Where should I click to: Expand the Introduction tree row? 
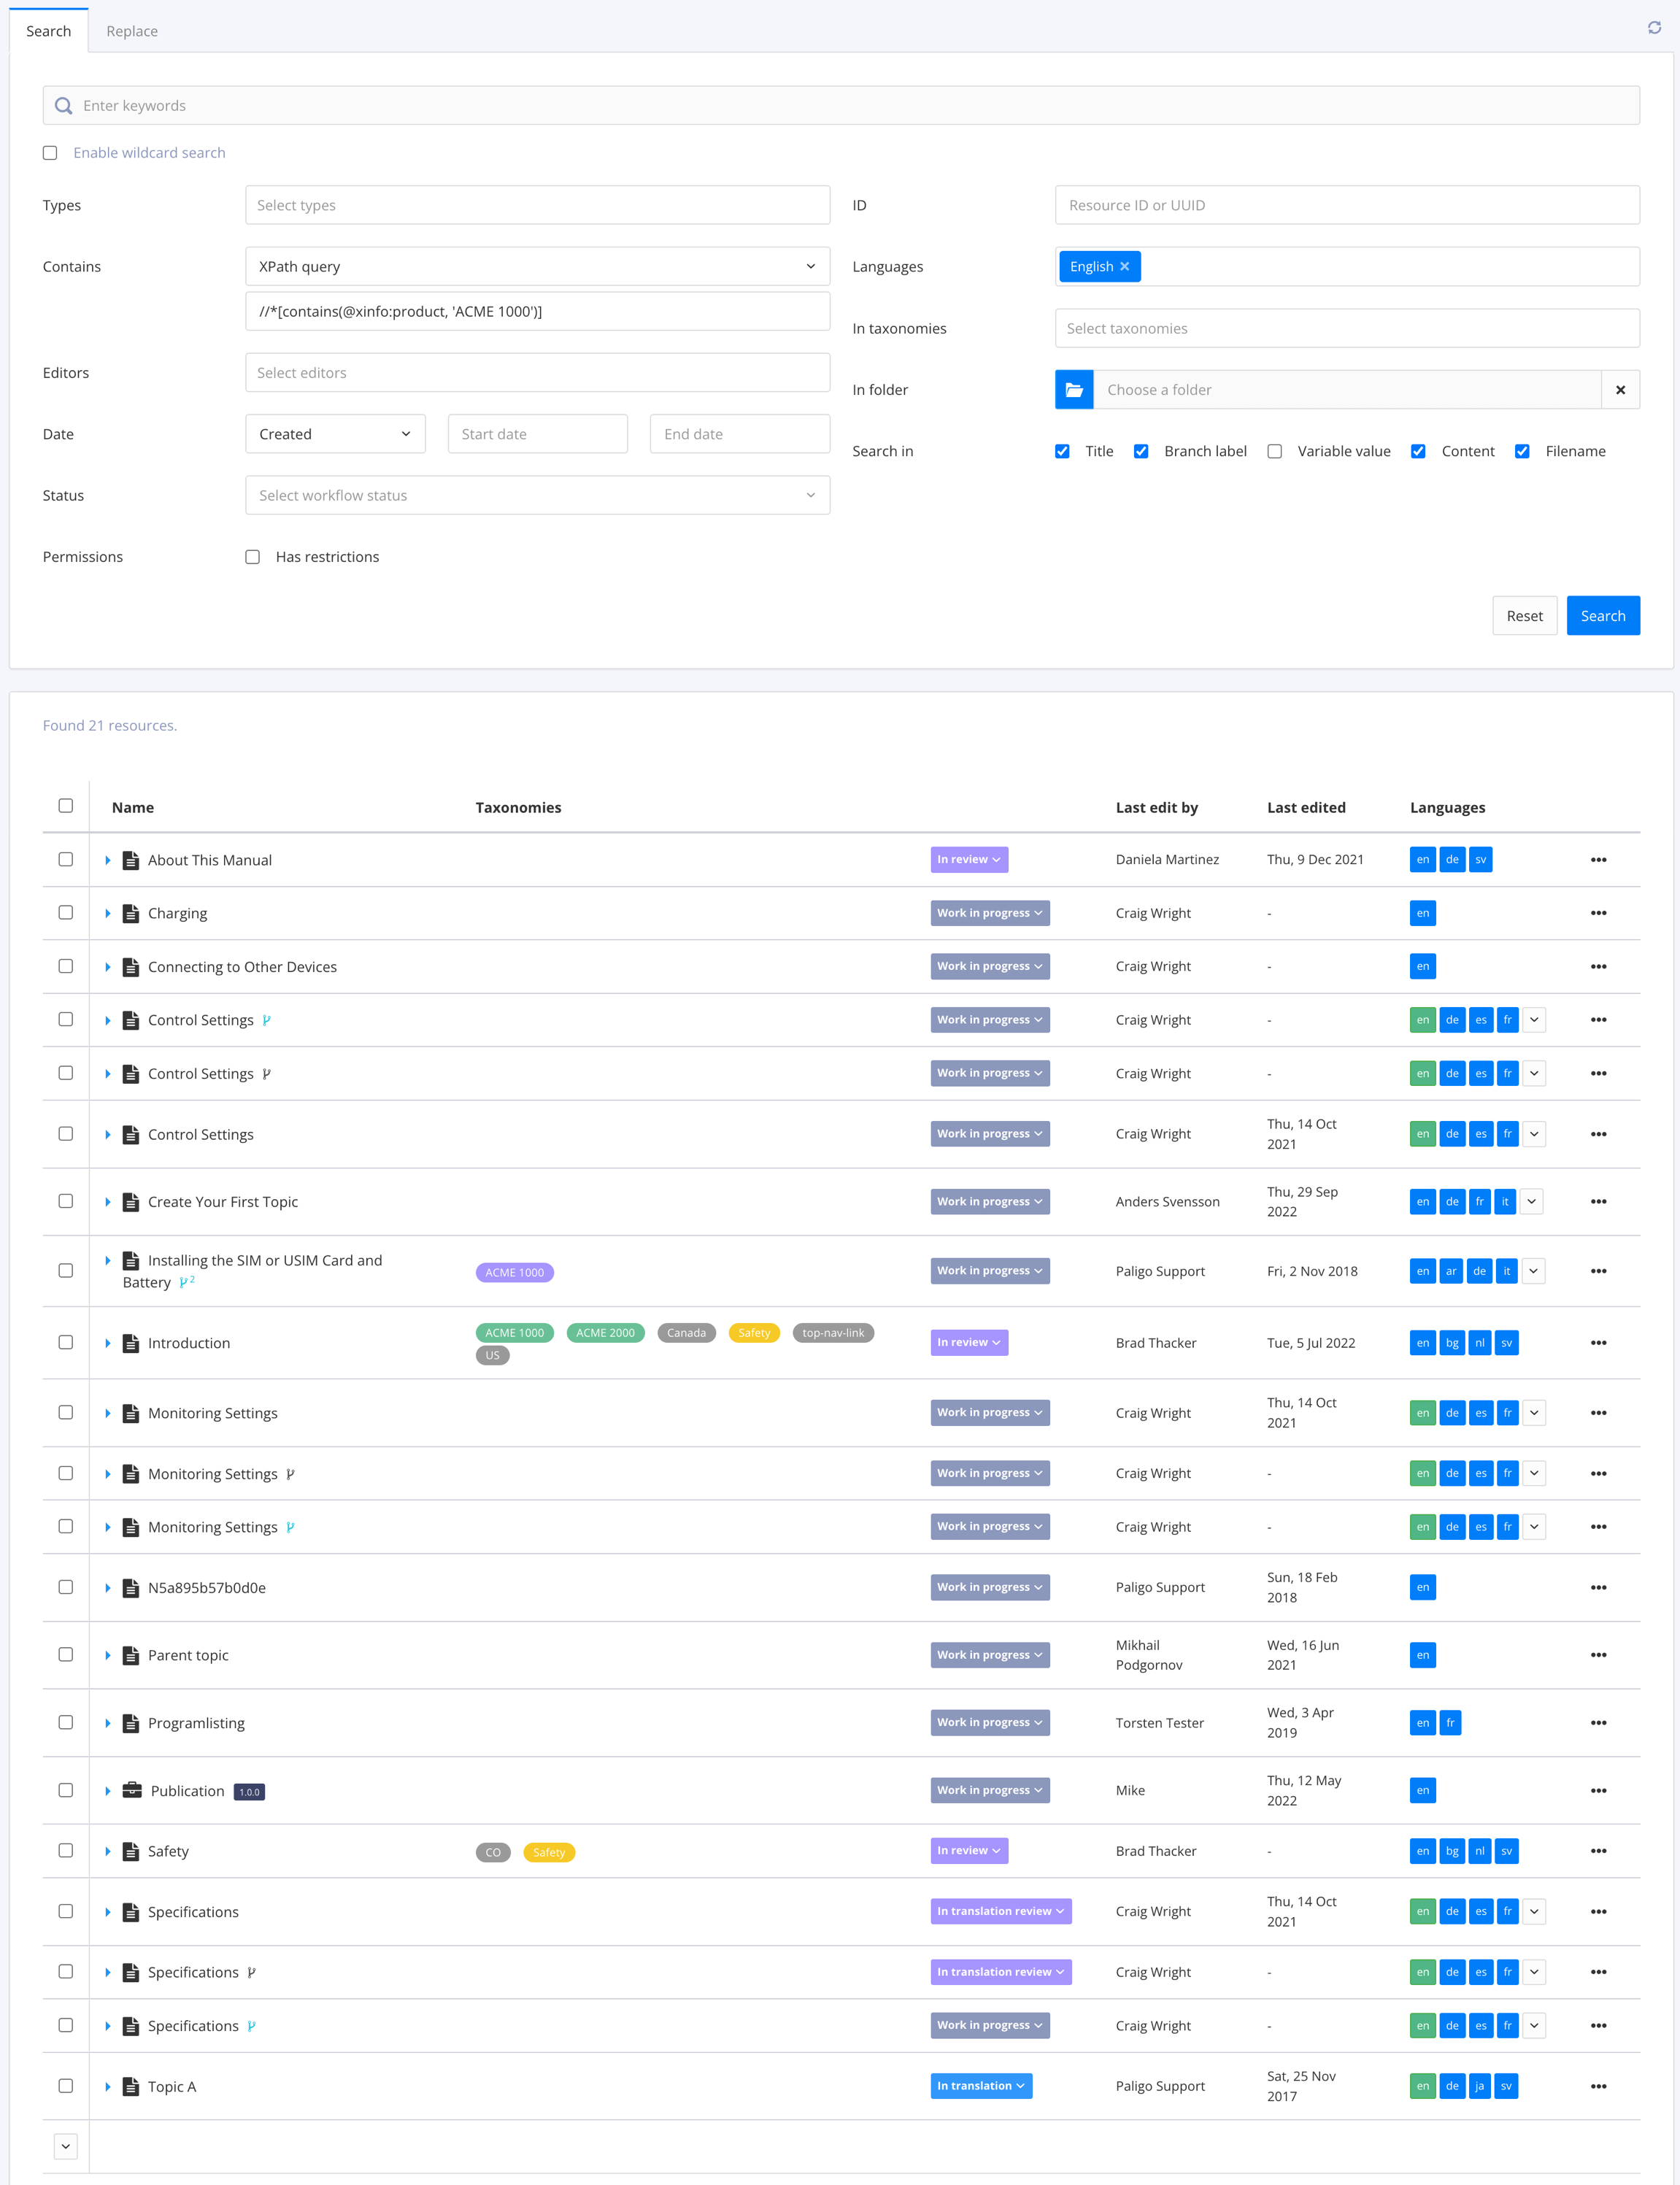[x=108, y=1343]
